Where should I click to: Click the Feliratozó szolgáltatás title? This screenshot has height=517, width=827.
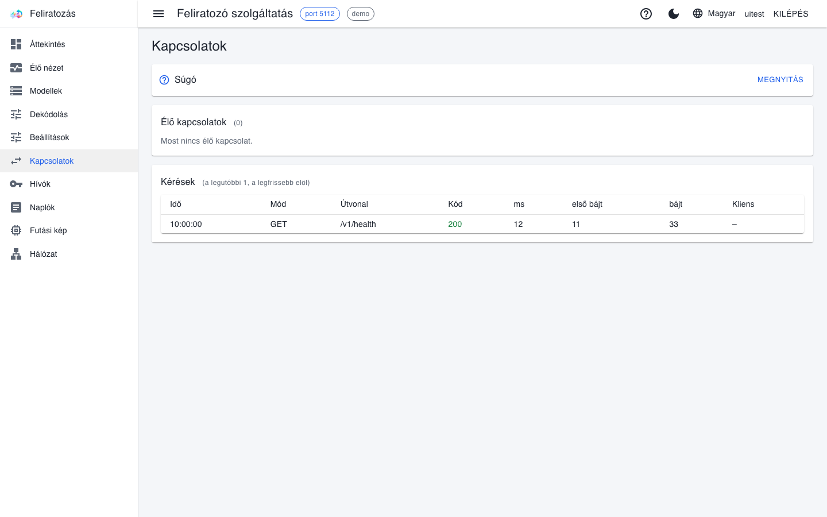click(x=235, y=13)
